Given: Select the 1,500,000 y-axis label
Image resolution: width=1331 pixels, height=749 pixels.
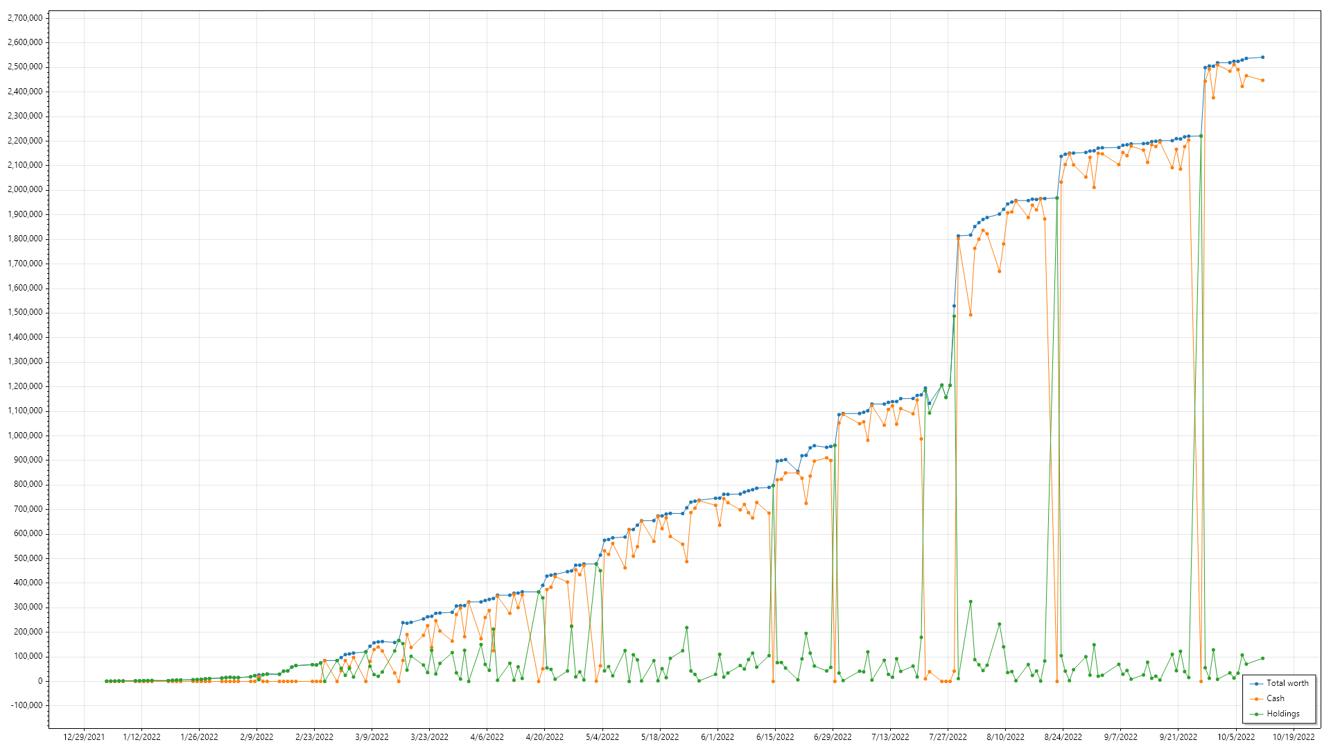Looking at the screenshot, I should (25, 312).
